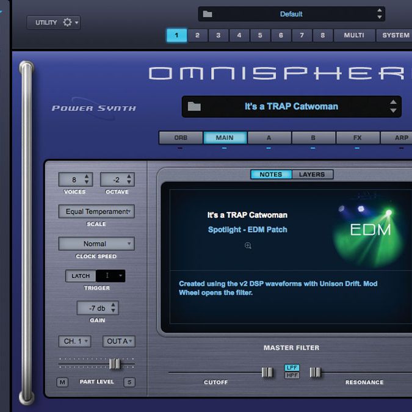Open the ARP tab
412x412 pixels.
pyautogui.click(x=397, y=138)
